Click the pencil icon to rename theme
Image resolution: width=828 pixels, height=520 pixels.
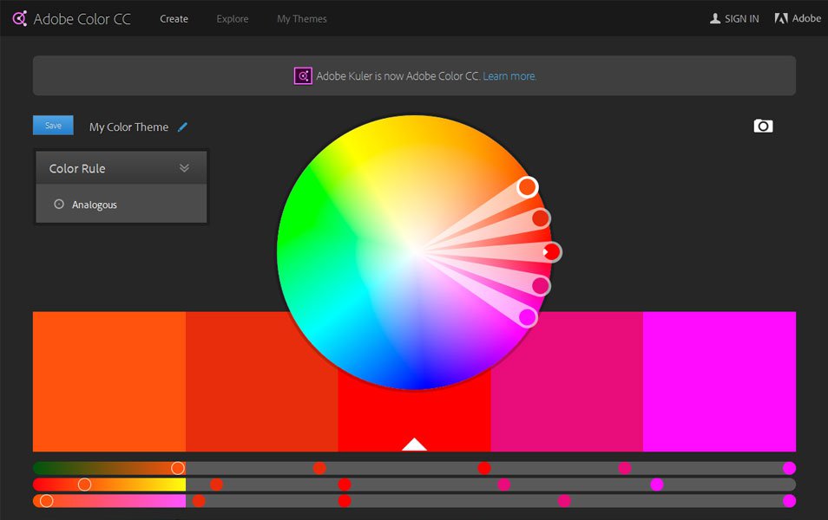click(x=183, y=127)
